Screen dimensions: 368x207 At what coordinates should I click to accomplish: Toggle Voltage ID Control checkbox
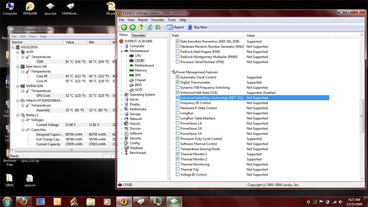pyautogui.click(x=178, y=175)
